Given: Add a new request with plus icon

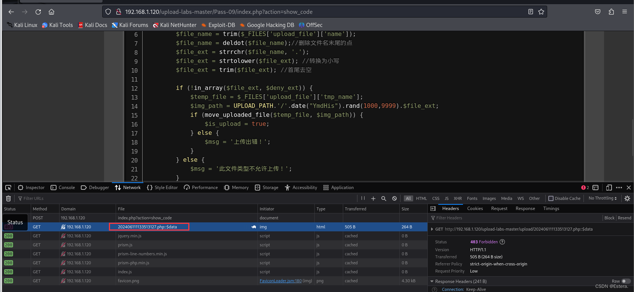Looking at the screenshot, I should pos(373,198).
